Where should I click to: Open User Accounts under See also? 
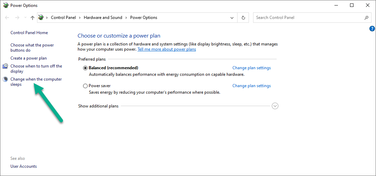click(24, 166)
